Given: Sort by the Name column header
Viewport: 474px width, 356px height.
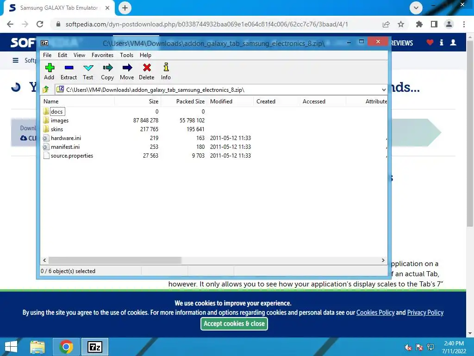Looking at the screenshot, I should [77, 102].
